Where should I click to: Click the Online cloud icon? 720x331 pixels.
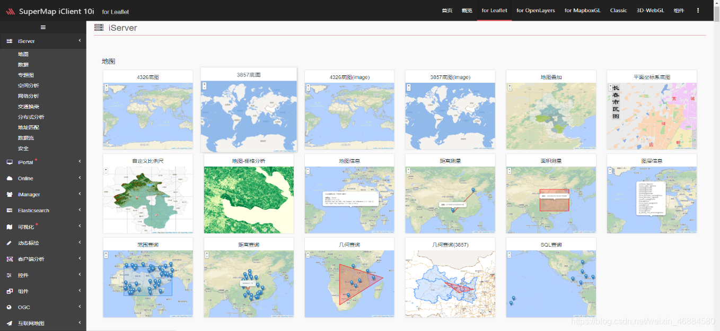[x=10, y=178]
